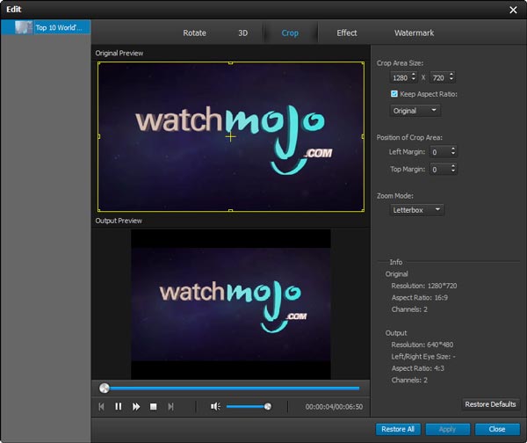
Task: Open the Original aspect ratio dropdown
Action: pyautogui.click(x=415, y=111)
